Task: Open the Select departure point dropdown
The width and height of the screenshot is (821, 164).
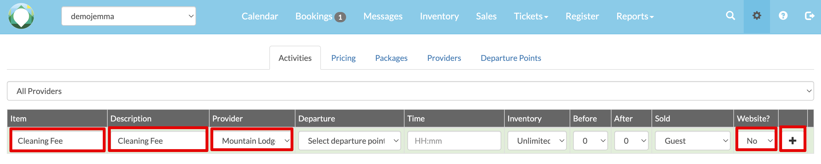Action: (349, 141)
